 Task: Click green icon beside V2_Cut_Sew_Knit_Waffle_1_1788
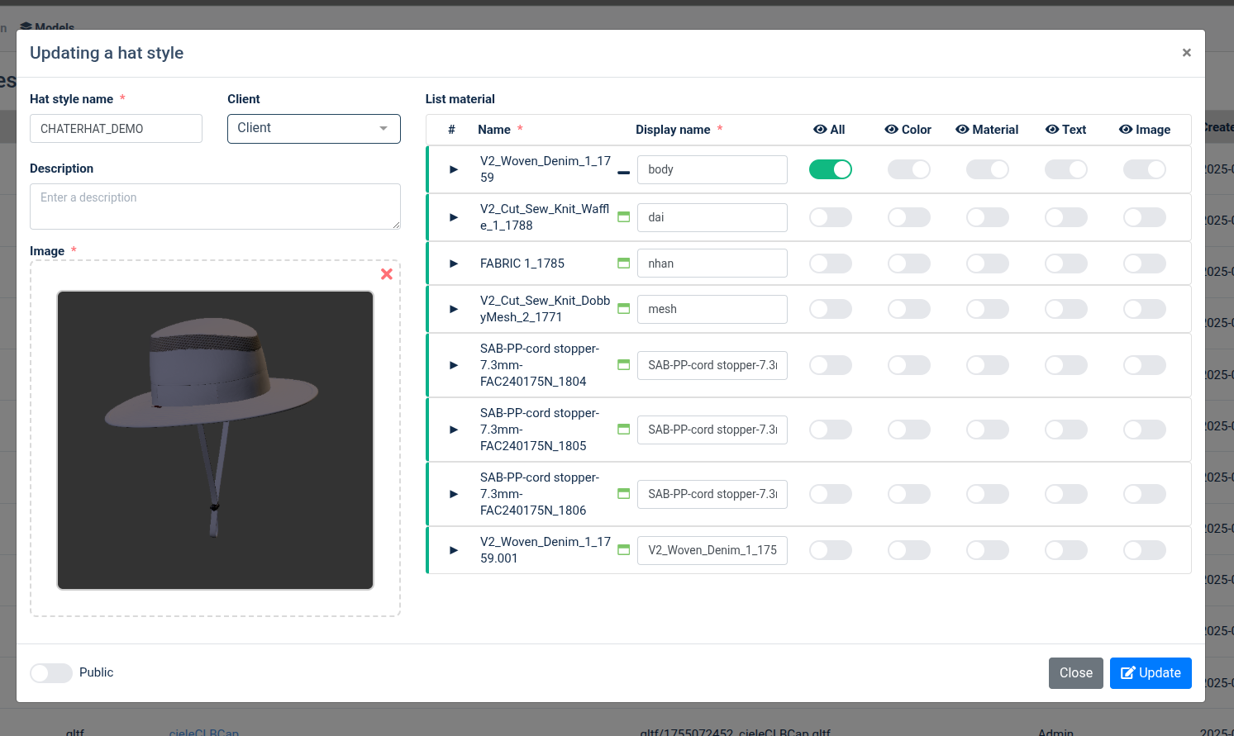pyautogui.click(x=624, y=217)
